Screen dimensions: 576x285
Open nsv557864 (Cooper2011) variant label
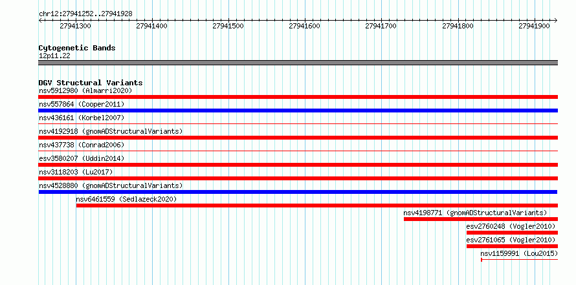click(x=82, y=104)
